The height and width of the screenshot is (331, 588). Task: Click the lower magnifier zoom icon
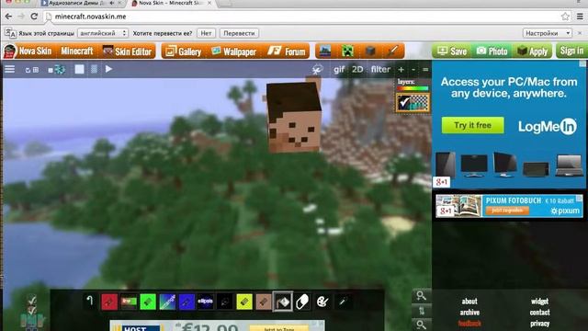(421, 325)
